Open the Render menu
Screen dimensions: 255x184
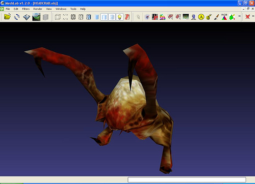(x=38, y=9)
